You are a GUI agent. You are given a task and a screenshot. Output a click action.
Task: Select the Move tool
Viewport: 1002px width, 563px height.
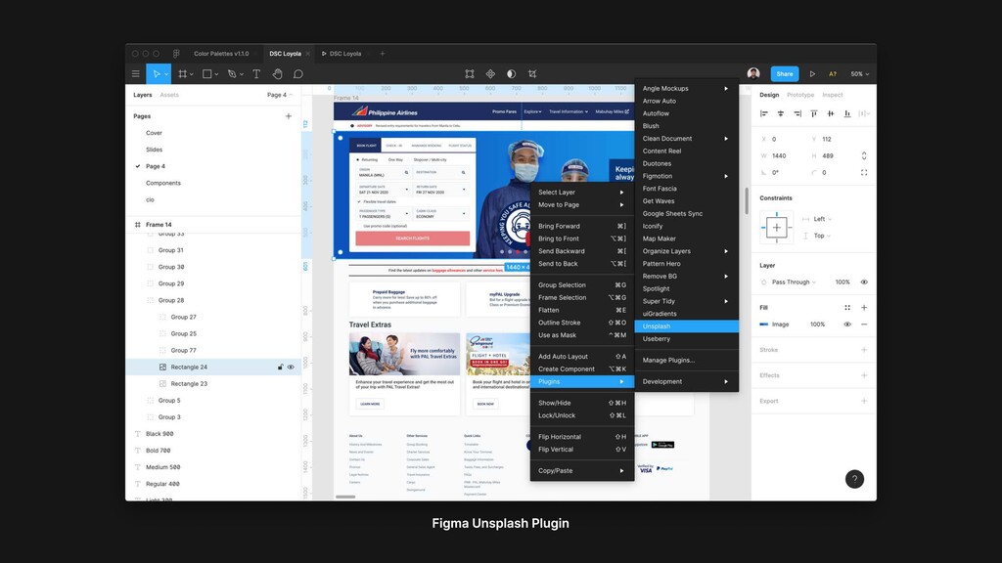click(156, 74)
